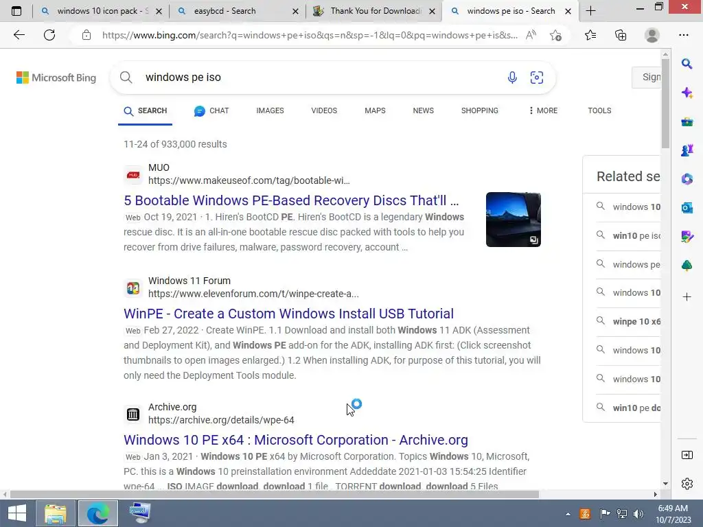Open Collections in the toolbar
This screenshot has height=527, width=703.
[x=621, y=35]
